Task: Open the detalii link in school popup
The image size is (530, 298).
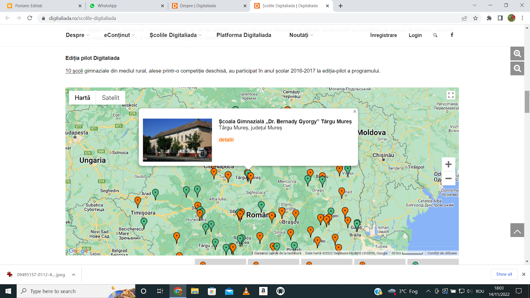Action: click(x=226, y=140)
